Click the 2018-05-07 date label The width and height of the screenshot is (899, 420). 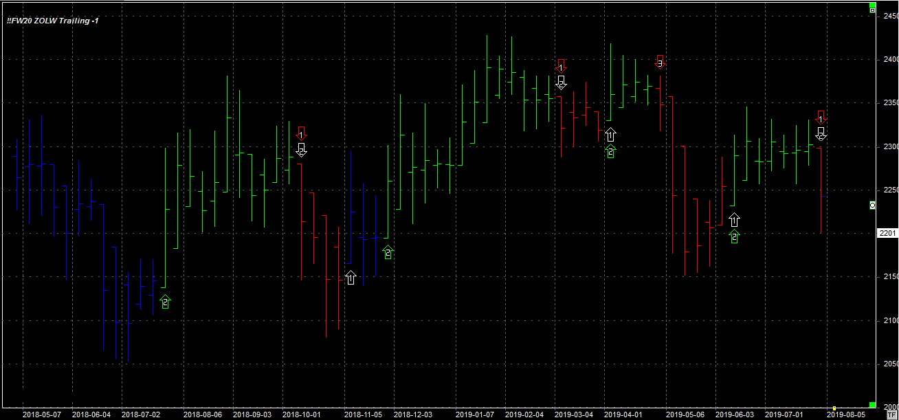(x=42, y=415)
